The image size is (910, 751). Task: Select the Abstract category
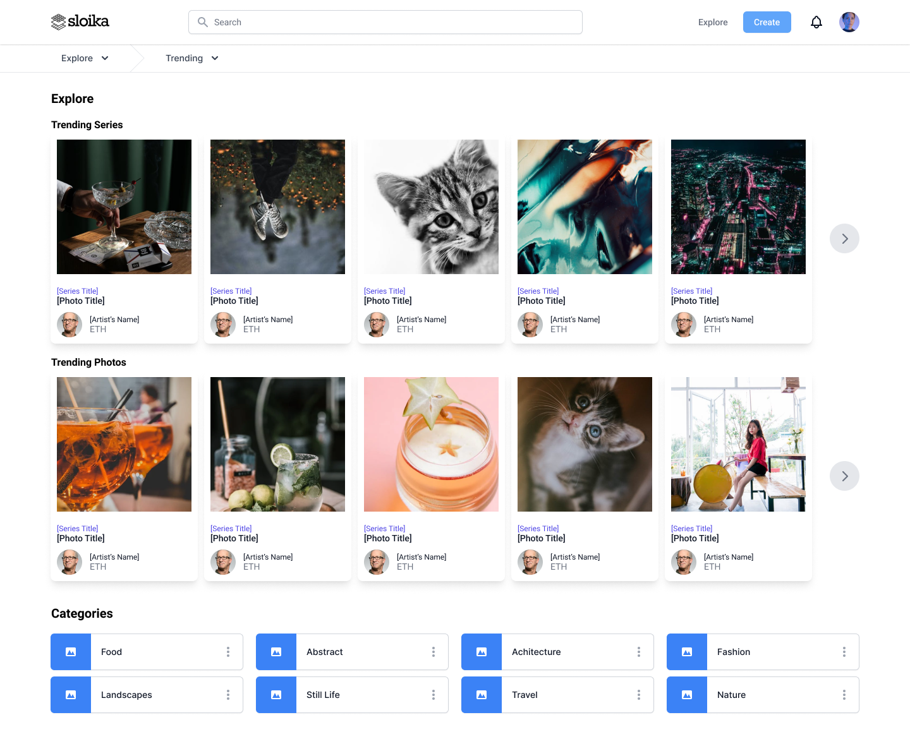pos(352,652)
